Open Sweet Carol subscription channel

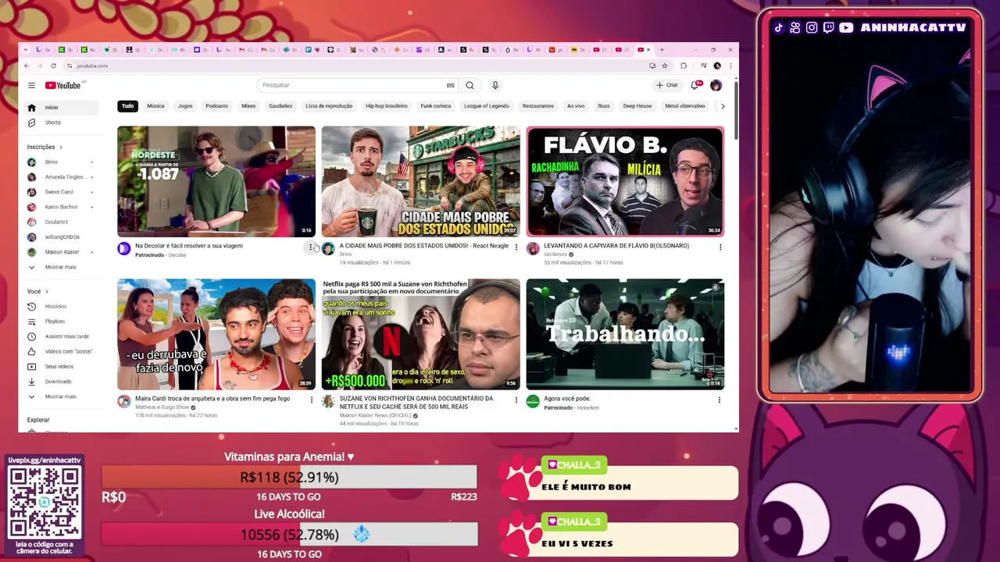(x=62, y=192)
